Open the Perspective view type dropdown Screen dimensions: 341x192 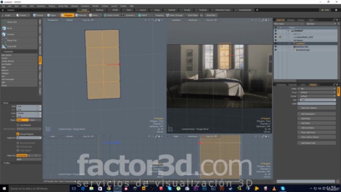pos(53,20)
